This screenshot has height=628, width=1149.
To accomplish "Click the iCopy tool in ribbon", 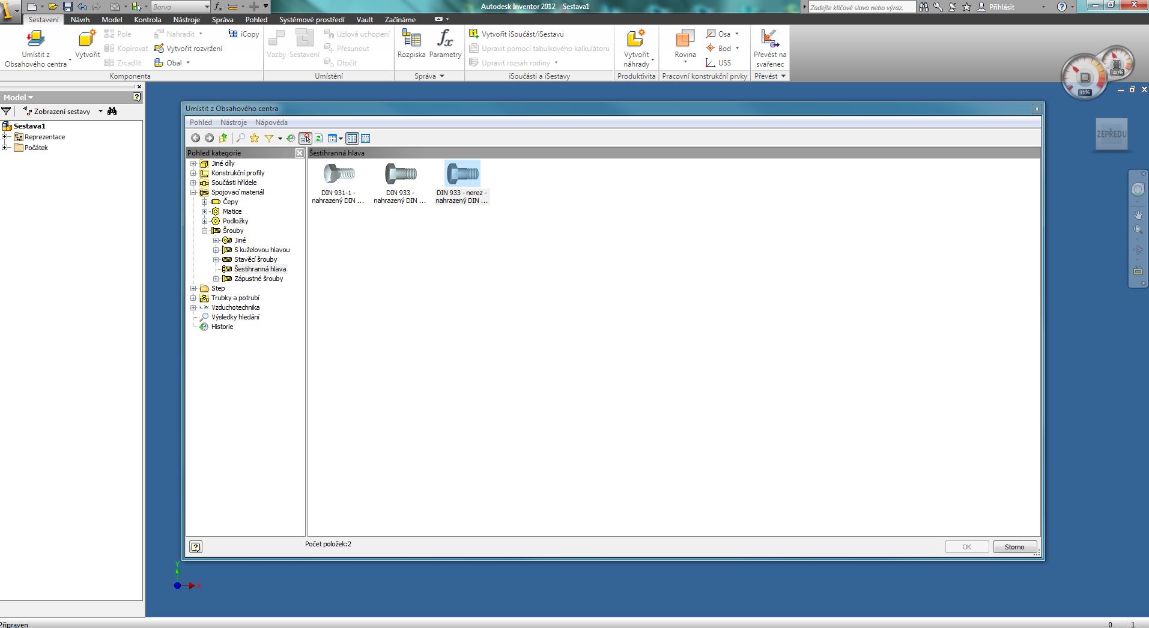I will (244, 34).
